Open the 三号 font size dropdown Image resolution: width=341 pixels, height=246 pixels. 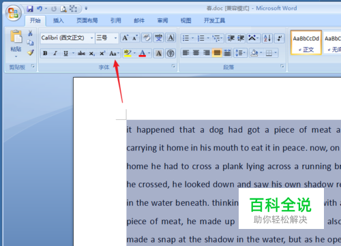pos(115,38)
